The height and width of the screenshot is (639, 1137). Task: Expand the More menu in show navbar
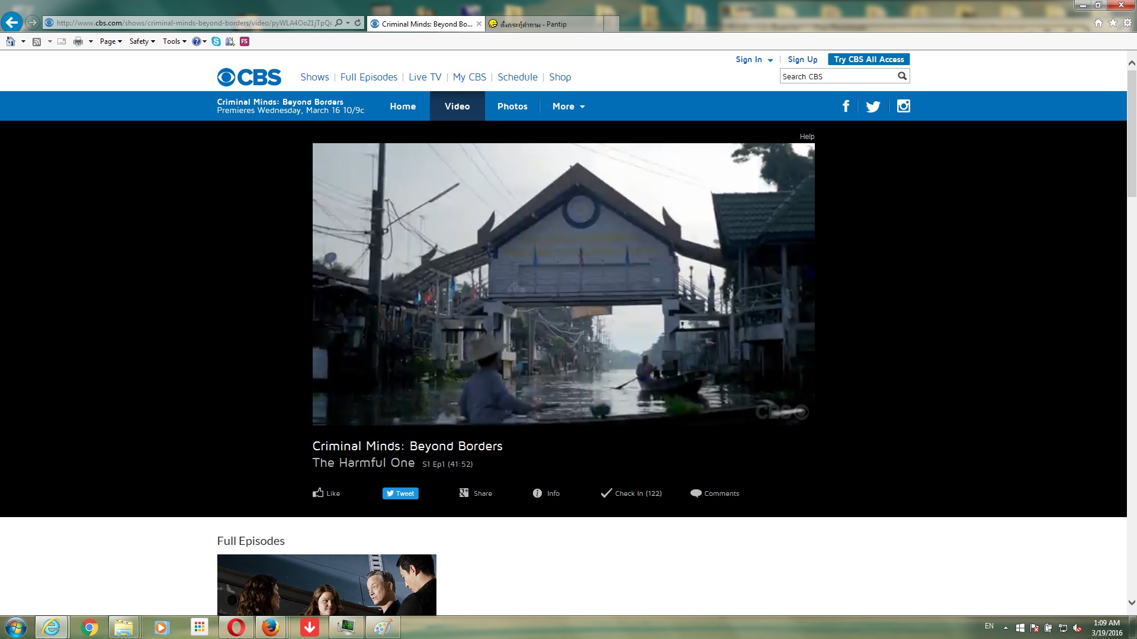[x=568, y=106]
